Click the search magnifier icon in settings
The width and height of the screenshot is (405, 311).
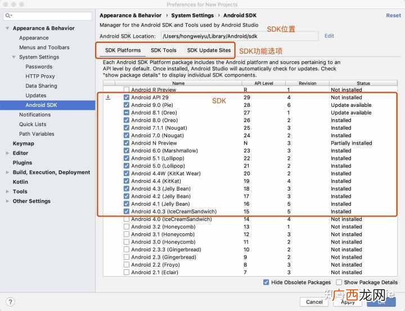(8, 16)
